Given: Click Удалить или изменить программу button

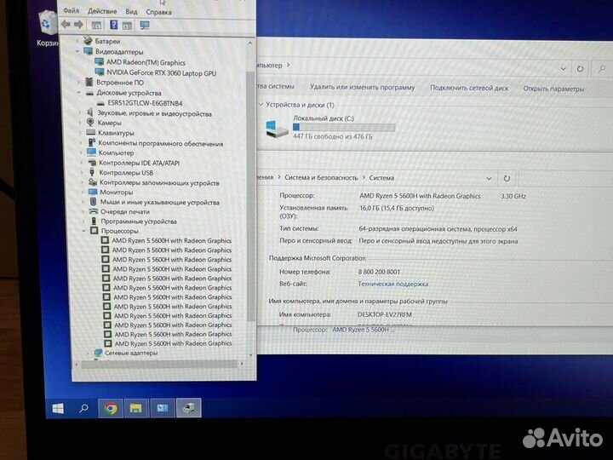Looking at the screenshot, I should [x=362, y=87].
